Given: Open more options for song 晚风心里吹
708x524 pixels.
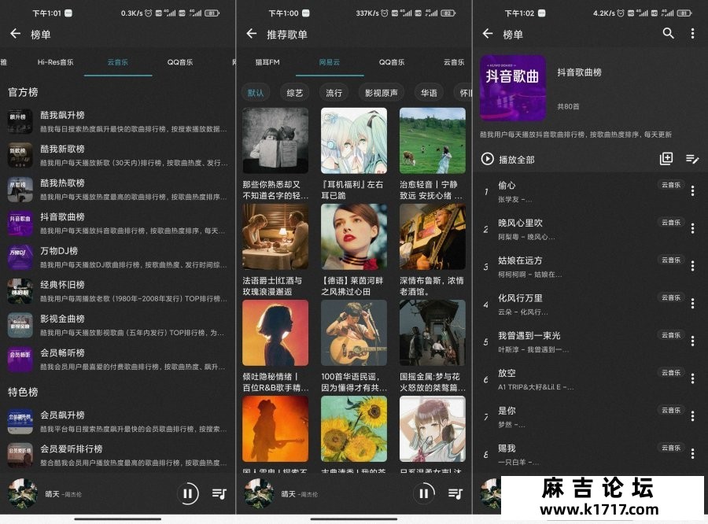Looking at the screenshot, I should [692, 229].
